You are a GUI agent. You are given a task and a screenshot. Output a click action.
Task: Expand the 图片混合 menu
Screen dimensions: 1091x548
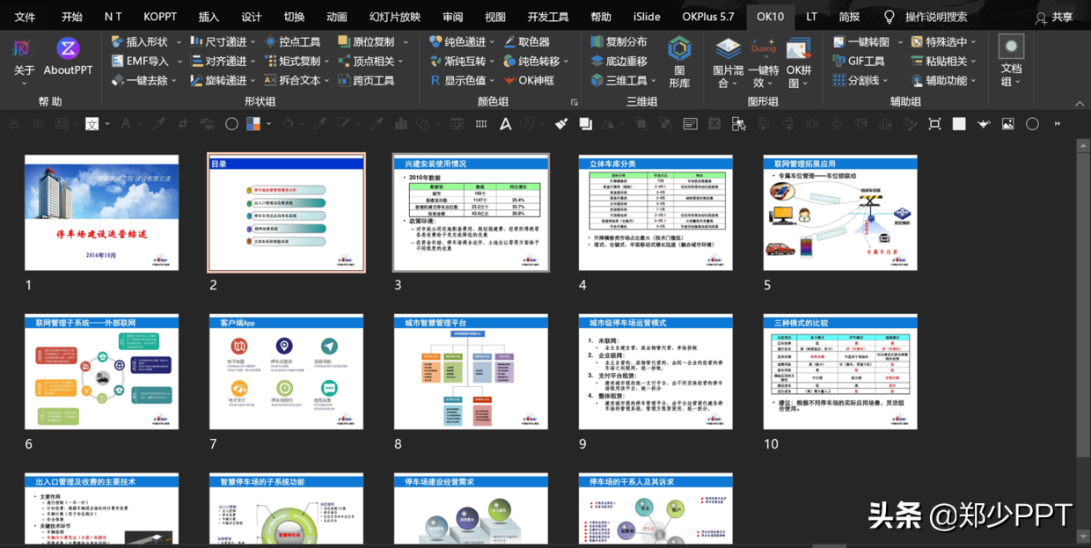click(x=728, y=63)
